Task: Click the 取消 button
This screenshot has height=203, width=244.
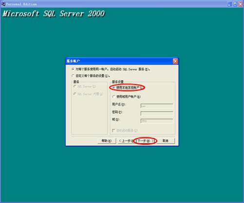Action: click(166, 141)
